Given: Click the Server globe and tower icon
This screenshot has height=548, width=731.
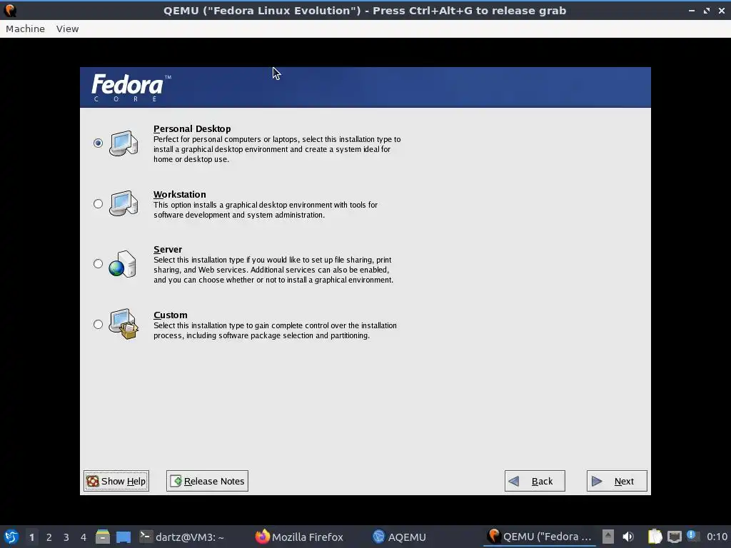Looking at the screenshot, I should point(123,264).
